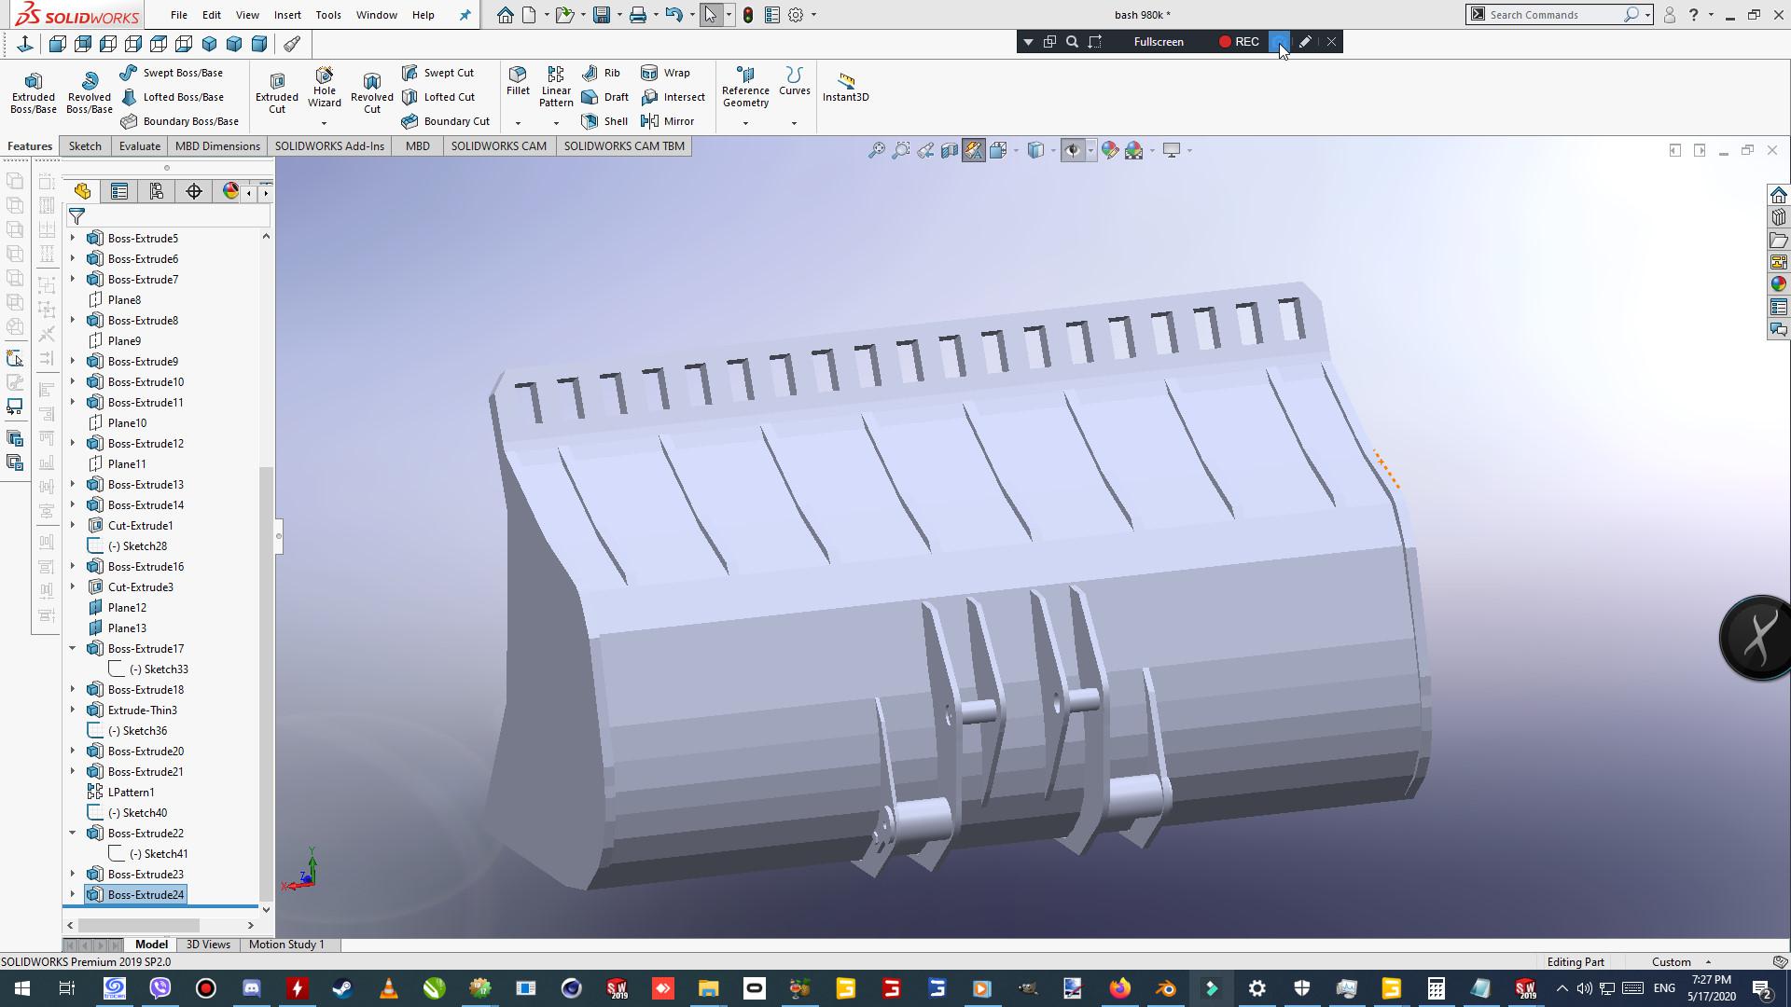This screenshot has height=1007, width=1791.
Task: Toggle the REC recording button
Action: (x=1239, y=42)
